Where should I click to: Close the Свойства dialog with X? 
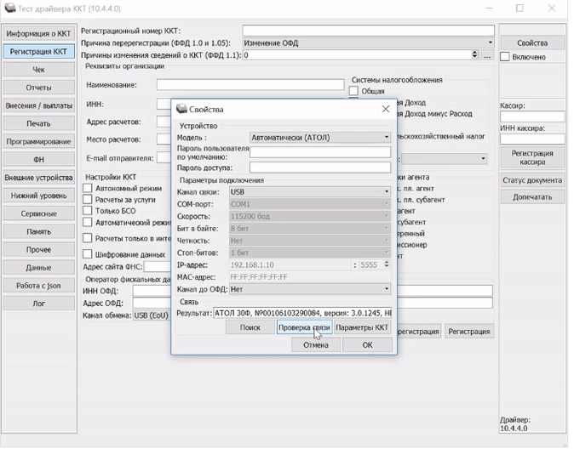[385, 109]
